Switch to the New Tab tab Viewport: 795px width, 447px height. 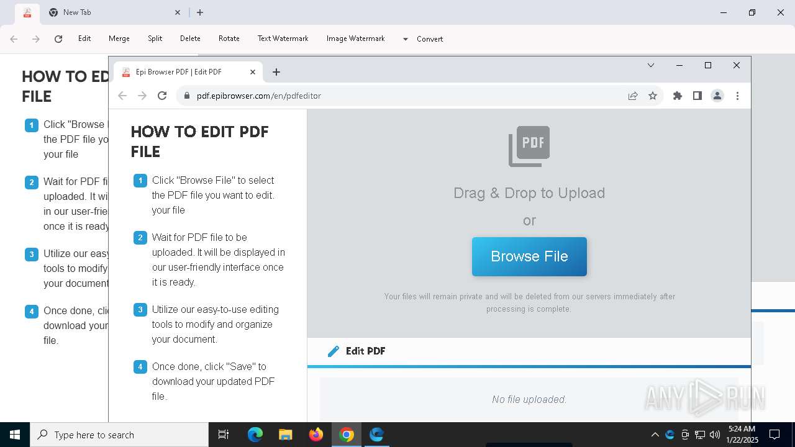115,12
